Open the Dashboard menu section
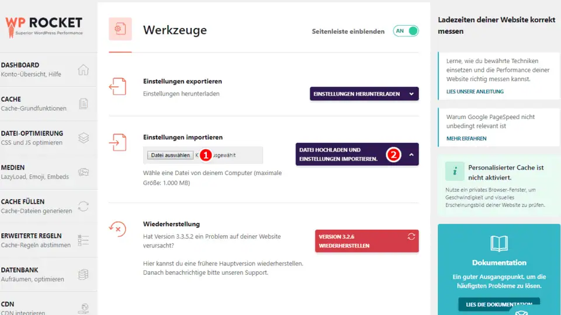 click(x=49, y=69)
